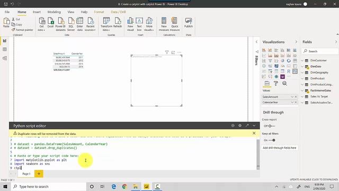The width and height of the screenshot is (339, 191).
Task: Open the Fields well pane icon
Action: [x=267, y=83]
